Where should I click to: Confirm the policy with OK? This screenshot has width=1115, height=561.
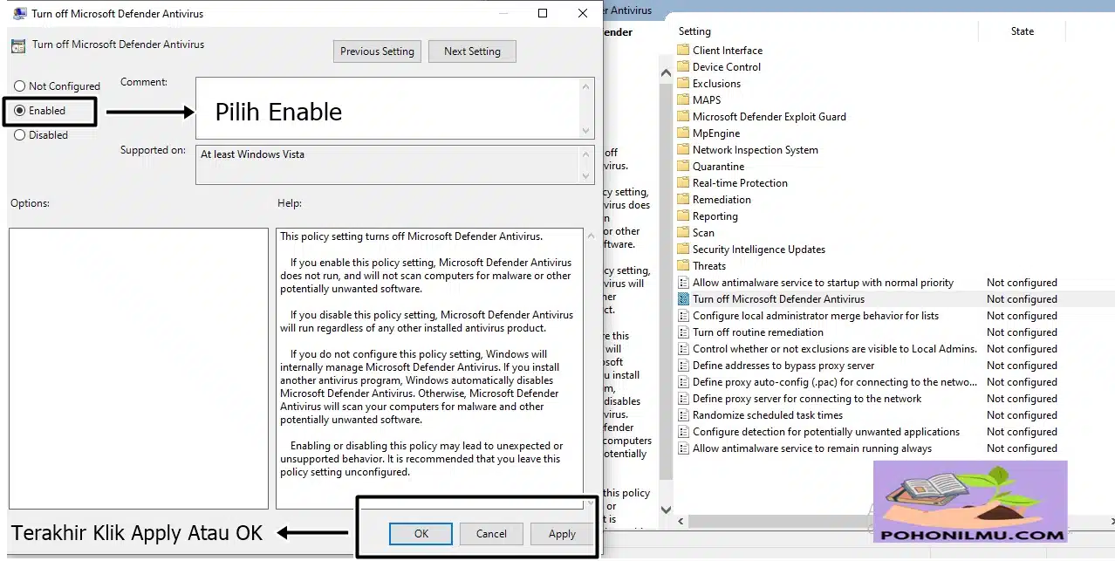point(421,534)
